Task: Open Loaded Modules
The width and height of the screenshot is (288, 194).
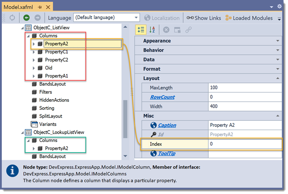Action: [x=249, y=18]
